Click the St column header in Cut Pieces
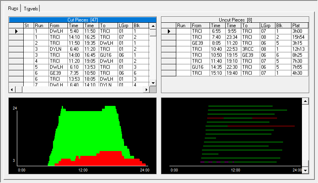318x183 pixels. coord(28,26)
